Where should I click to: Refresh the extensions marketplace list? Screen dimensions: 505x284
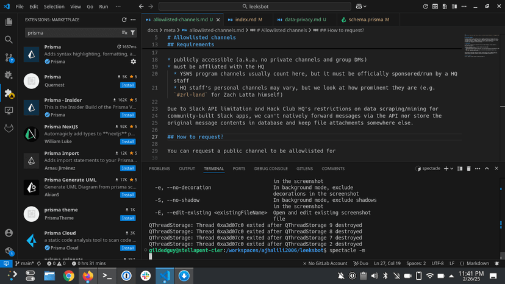pos(124,20)
